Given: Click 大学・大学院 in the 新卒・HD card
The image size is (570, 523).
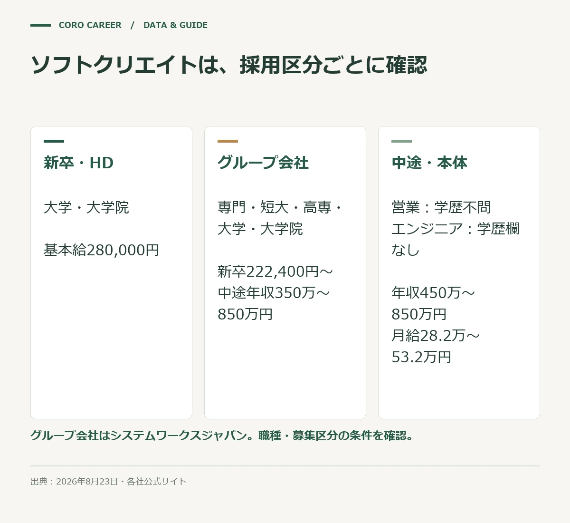Looking at the screenshot, I should click(86, 207).
